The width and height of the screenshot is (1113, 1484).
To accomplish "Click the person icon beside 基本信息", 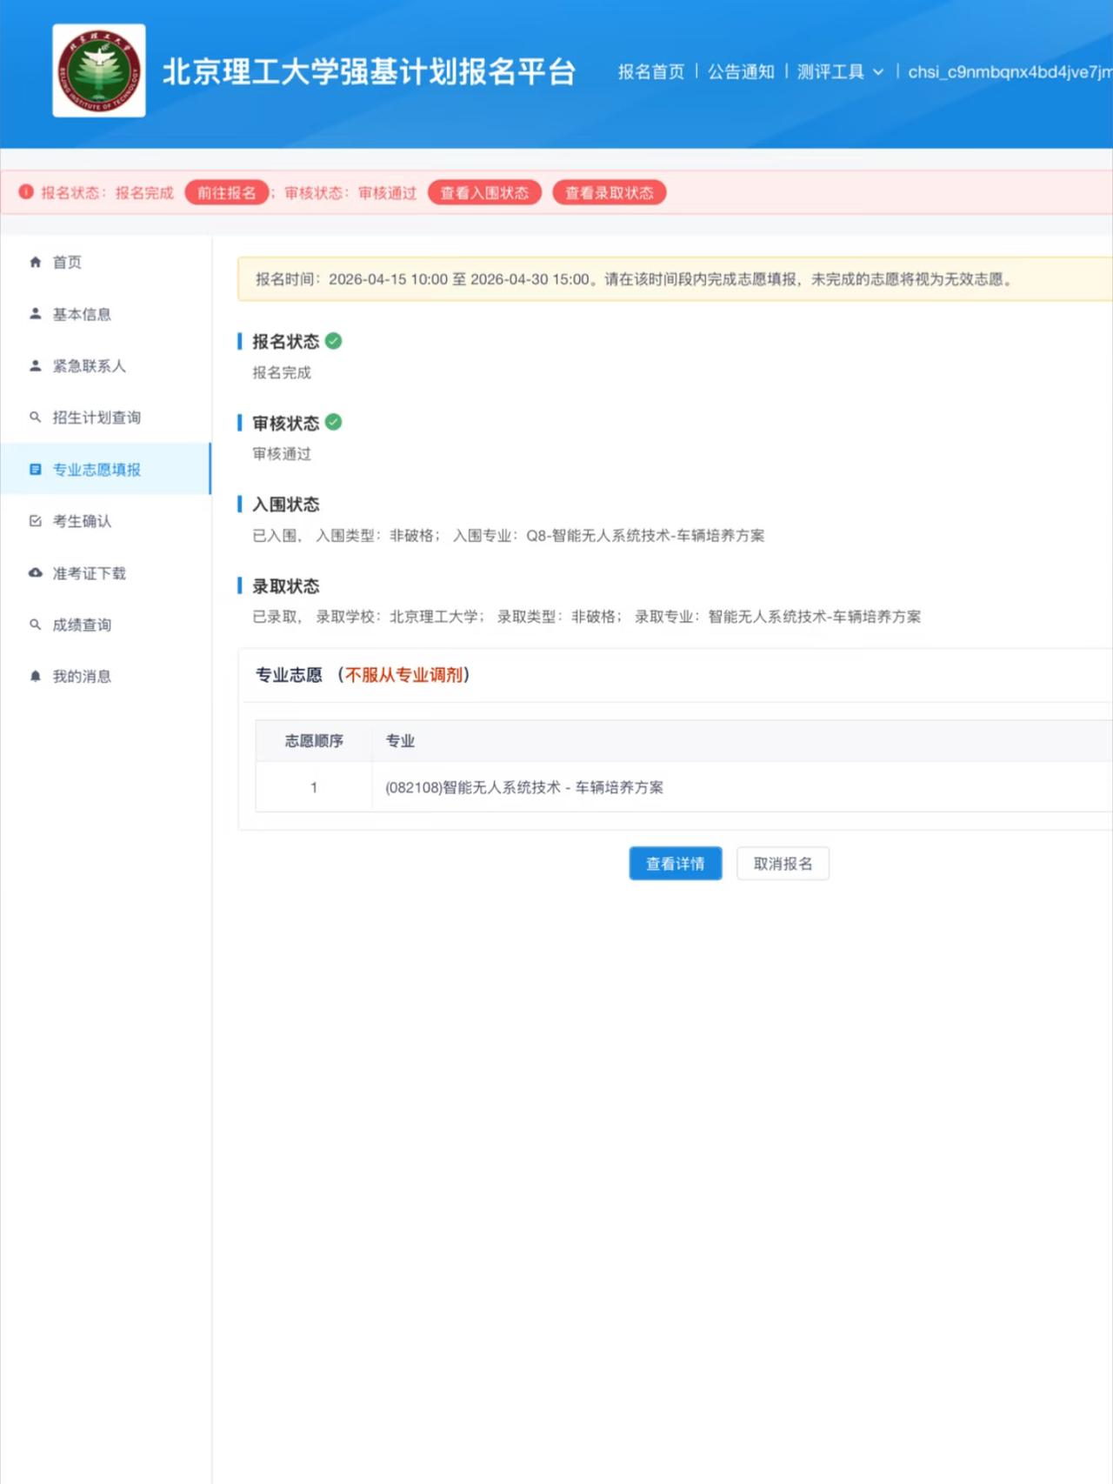I will coord(36,313).
